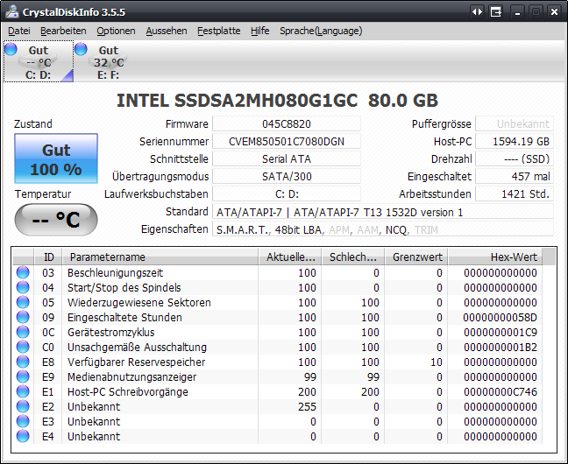This screenshot has width=568, height=464.
Task: Click status orb of Unsachgemäße Ausschaltung row
Action: click(x=23, y=347)
